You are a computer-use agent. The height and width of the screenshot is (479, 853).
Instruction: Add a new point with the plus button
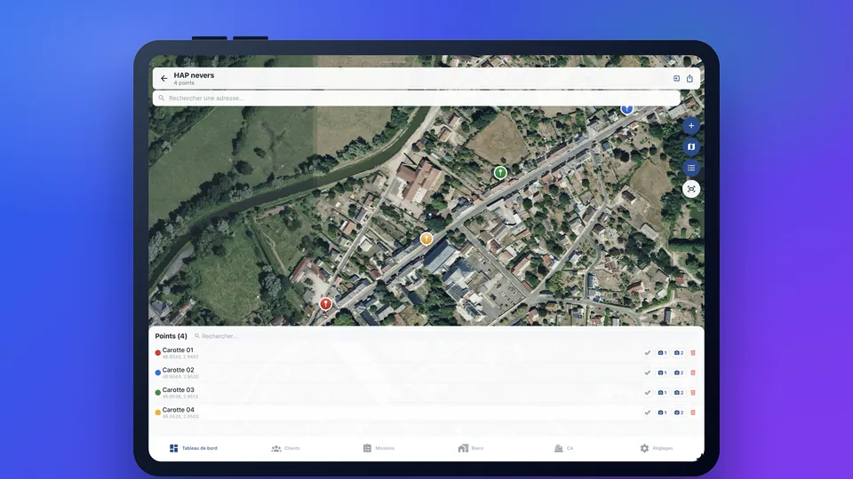pos(691,126)
